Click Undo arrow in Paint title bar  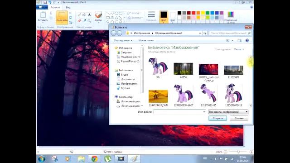[50, 2]
